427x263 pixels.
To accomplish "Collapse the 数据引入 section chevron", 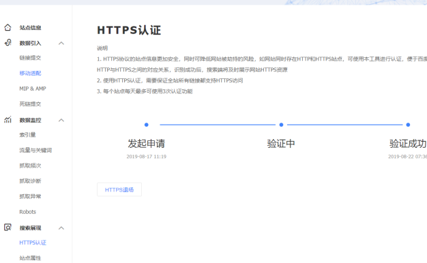I will [61, 43].
